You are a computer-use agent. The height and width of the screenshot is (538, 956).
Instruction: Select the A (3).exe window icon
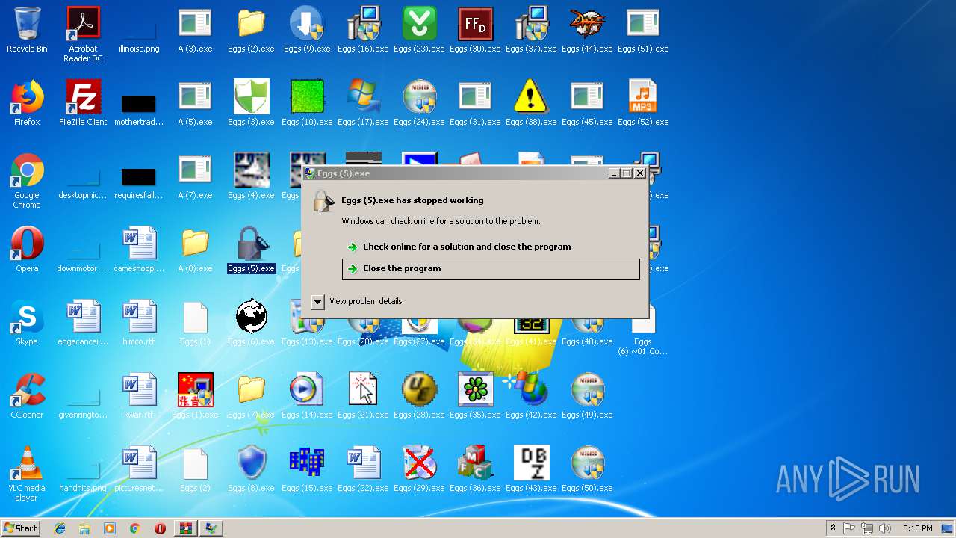click(195, 24)
